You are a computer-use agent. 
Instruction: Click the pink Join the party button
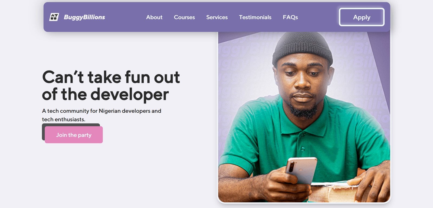click(74, 135)
